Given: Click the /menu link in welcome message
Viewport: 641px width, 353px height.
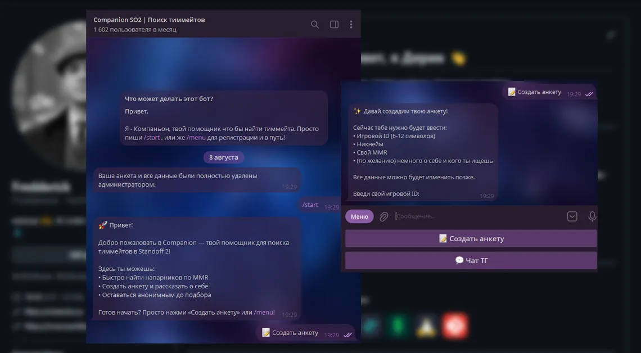Looking at the screenshot, I should [x=264, y=313].
